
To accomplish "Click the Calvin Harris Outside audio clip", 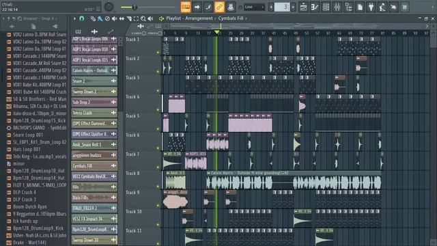I will (294, 180).
